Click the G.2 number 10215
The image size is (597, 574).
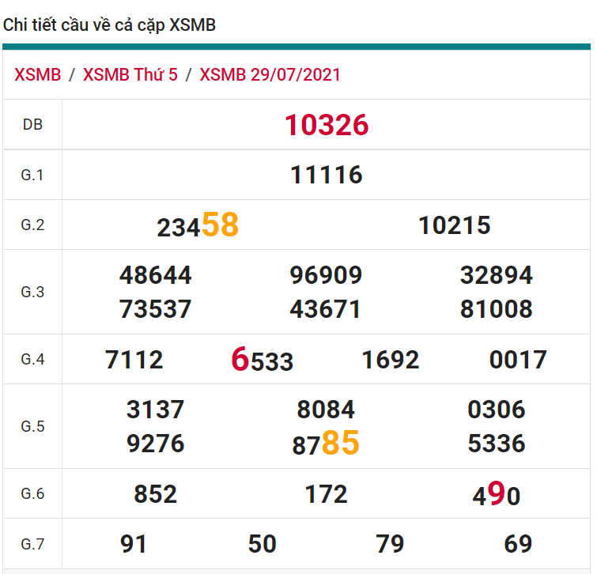(x=455, y=225)
